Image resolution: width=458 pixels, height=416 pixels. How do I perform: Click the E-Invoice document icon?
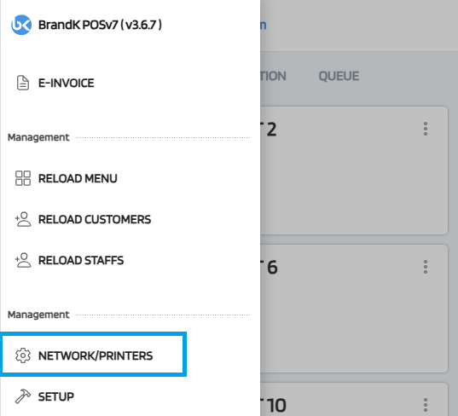coord(23,83)
